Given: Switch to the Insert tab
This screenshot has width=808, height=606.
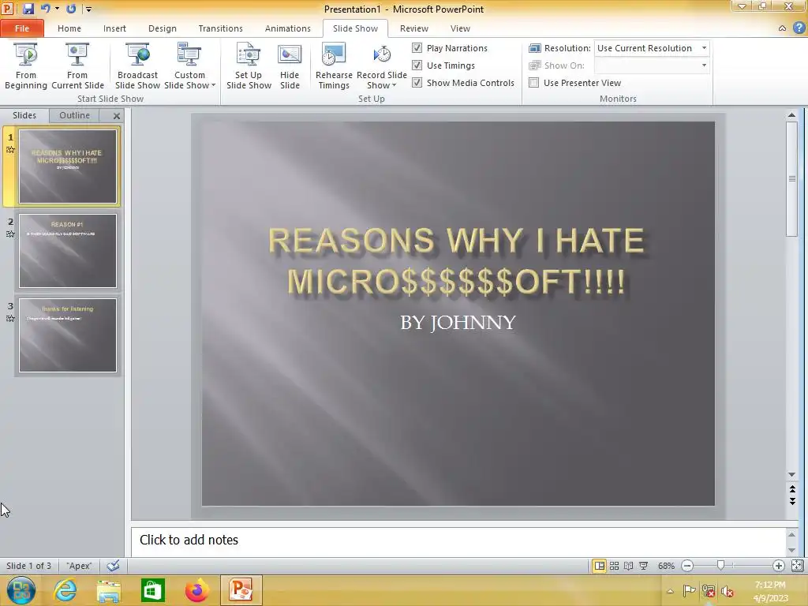Looking at the screenshot, I should point(114,28).
